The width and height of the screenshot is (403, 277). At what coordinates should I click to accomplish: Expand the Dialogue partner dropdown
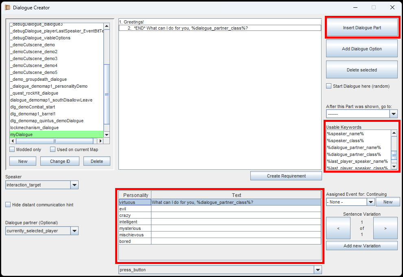(x=74, y=231)
